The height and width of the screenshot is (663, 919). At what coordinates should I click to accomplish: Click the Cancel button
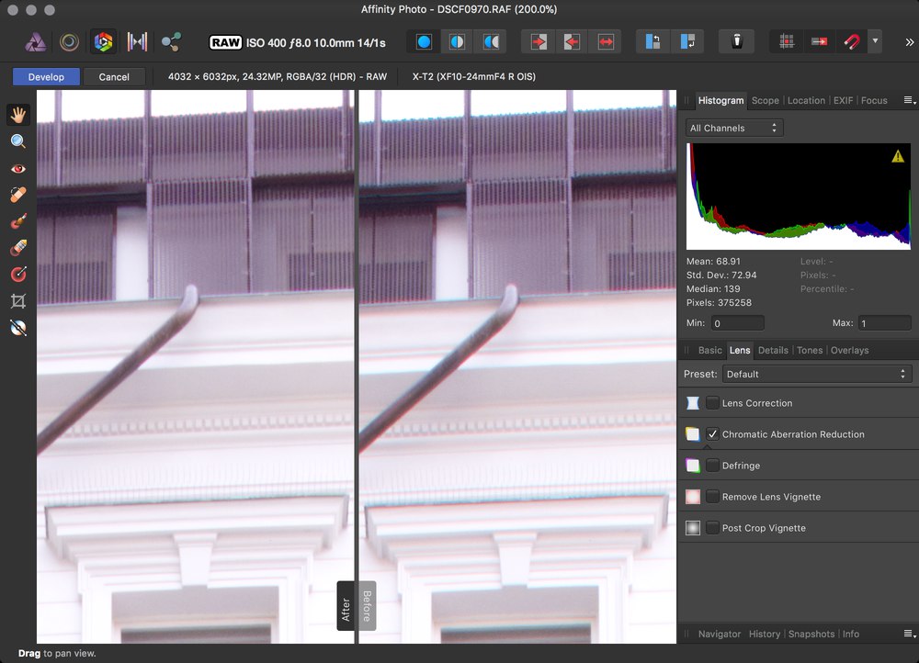coord(114,77)
